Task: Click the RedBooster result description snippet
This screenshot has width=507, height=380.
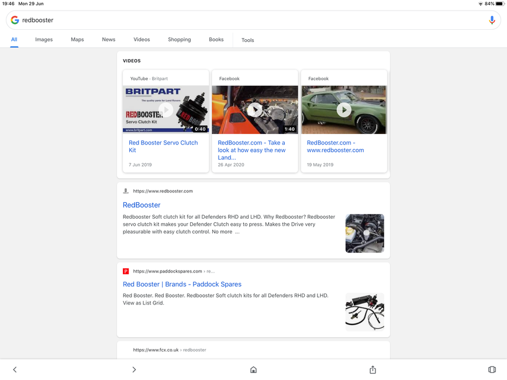Action: (229, 224)
